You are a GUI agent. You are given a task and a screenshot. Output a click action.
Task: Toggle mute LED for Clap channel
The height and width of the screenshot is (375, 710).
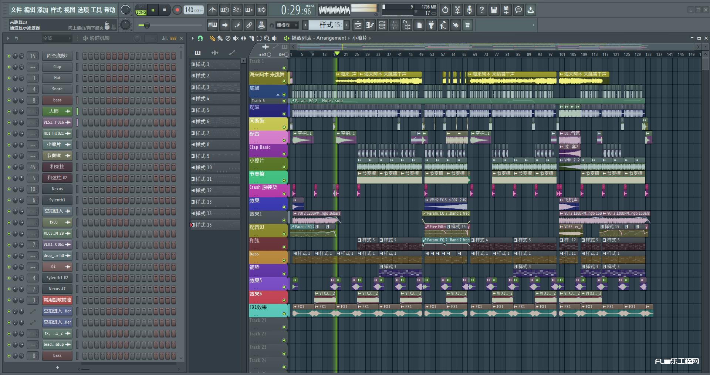pyautogui.click(x=9, y=67)
